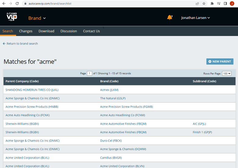Open the Discussion tab

pyautogui.click(x=69, y=31)
